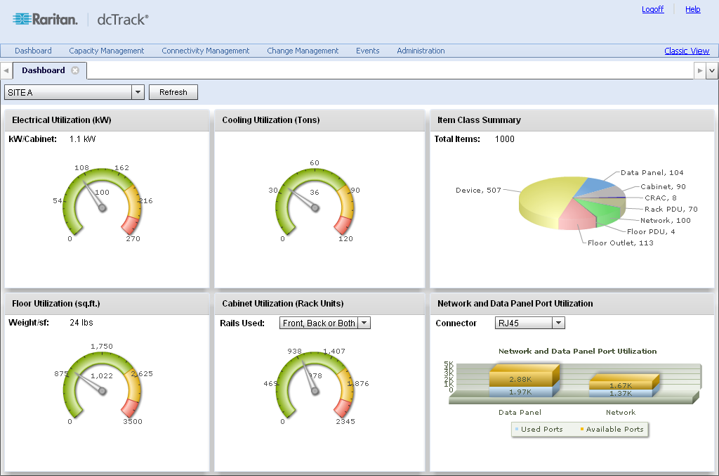
Task: Click the Network 1.37K used ports bar
Action: 621,393
